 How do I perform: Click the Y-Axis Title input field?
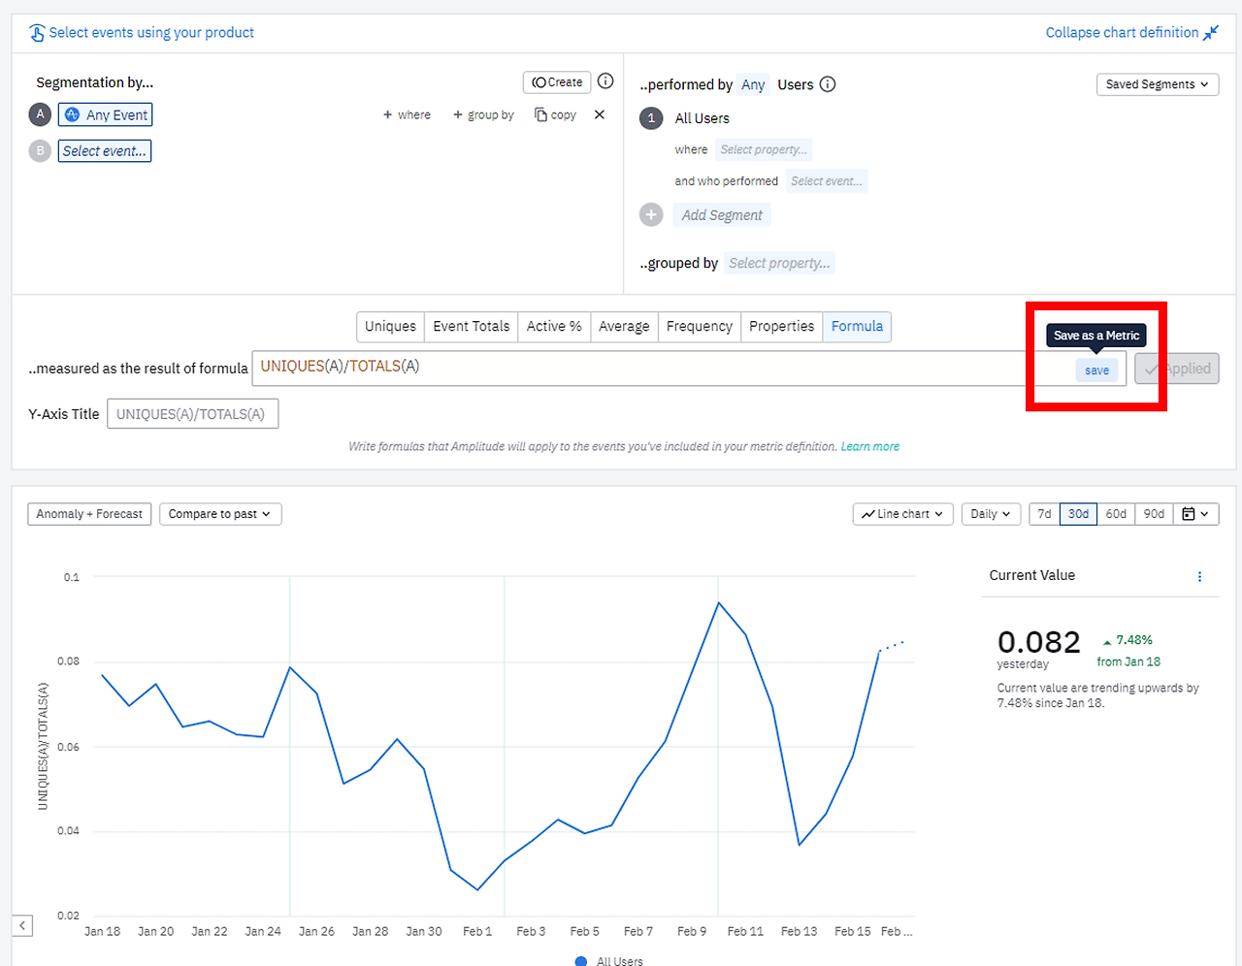pyautogui.click(x=192, y=414)
